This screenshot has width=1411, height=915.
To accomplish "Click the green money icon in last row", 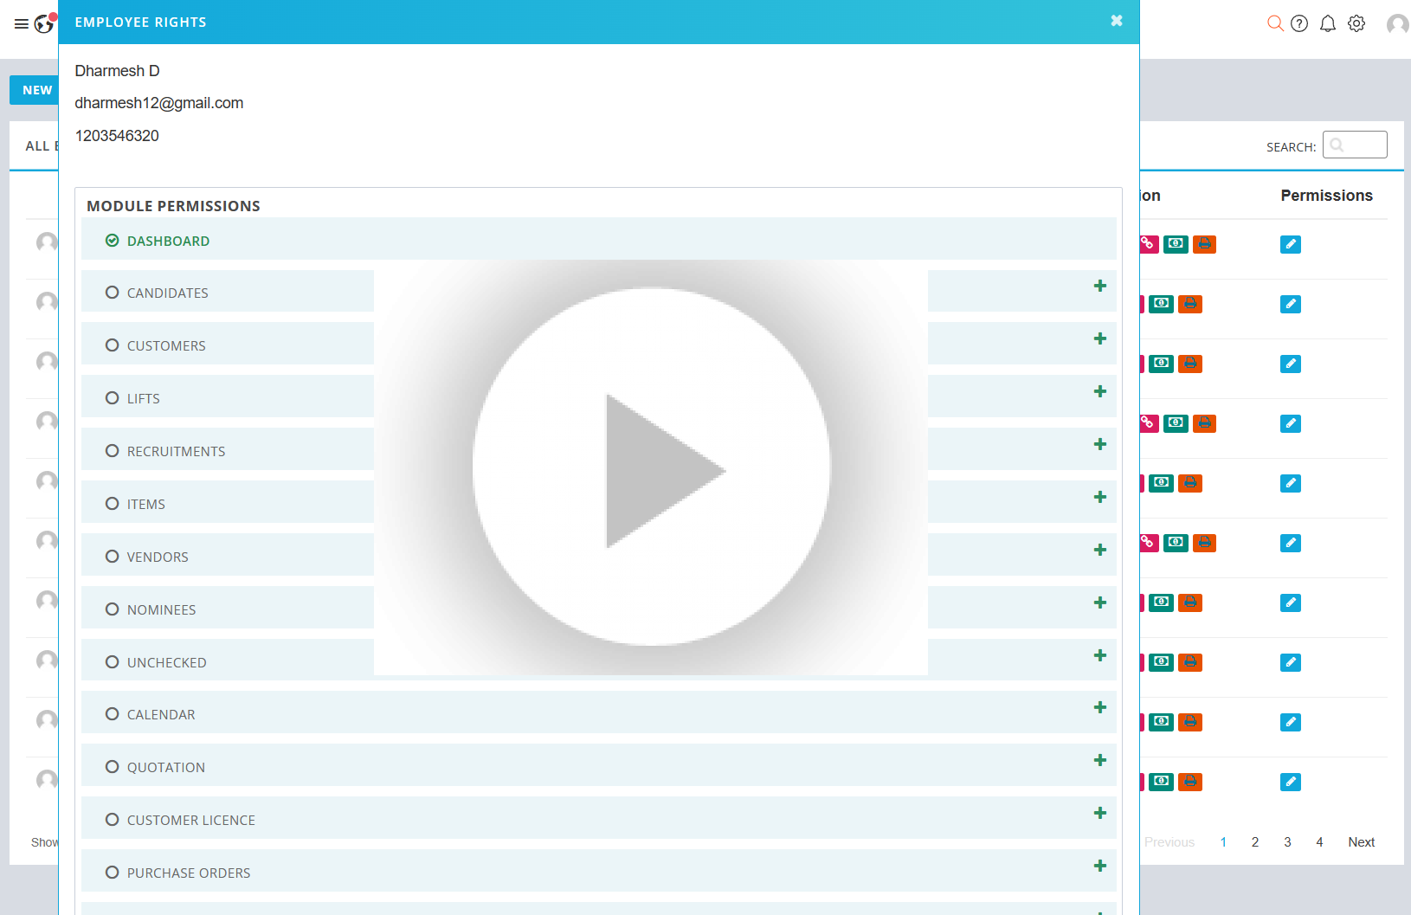I will (1162, 782).
